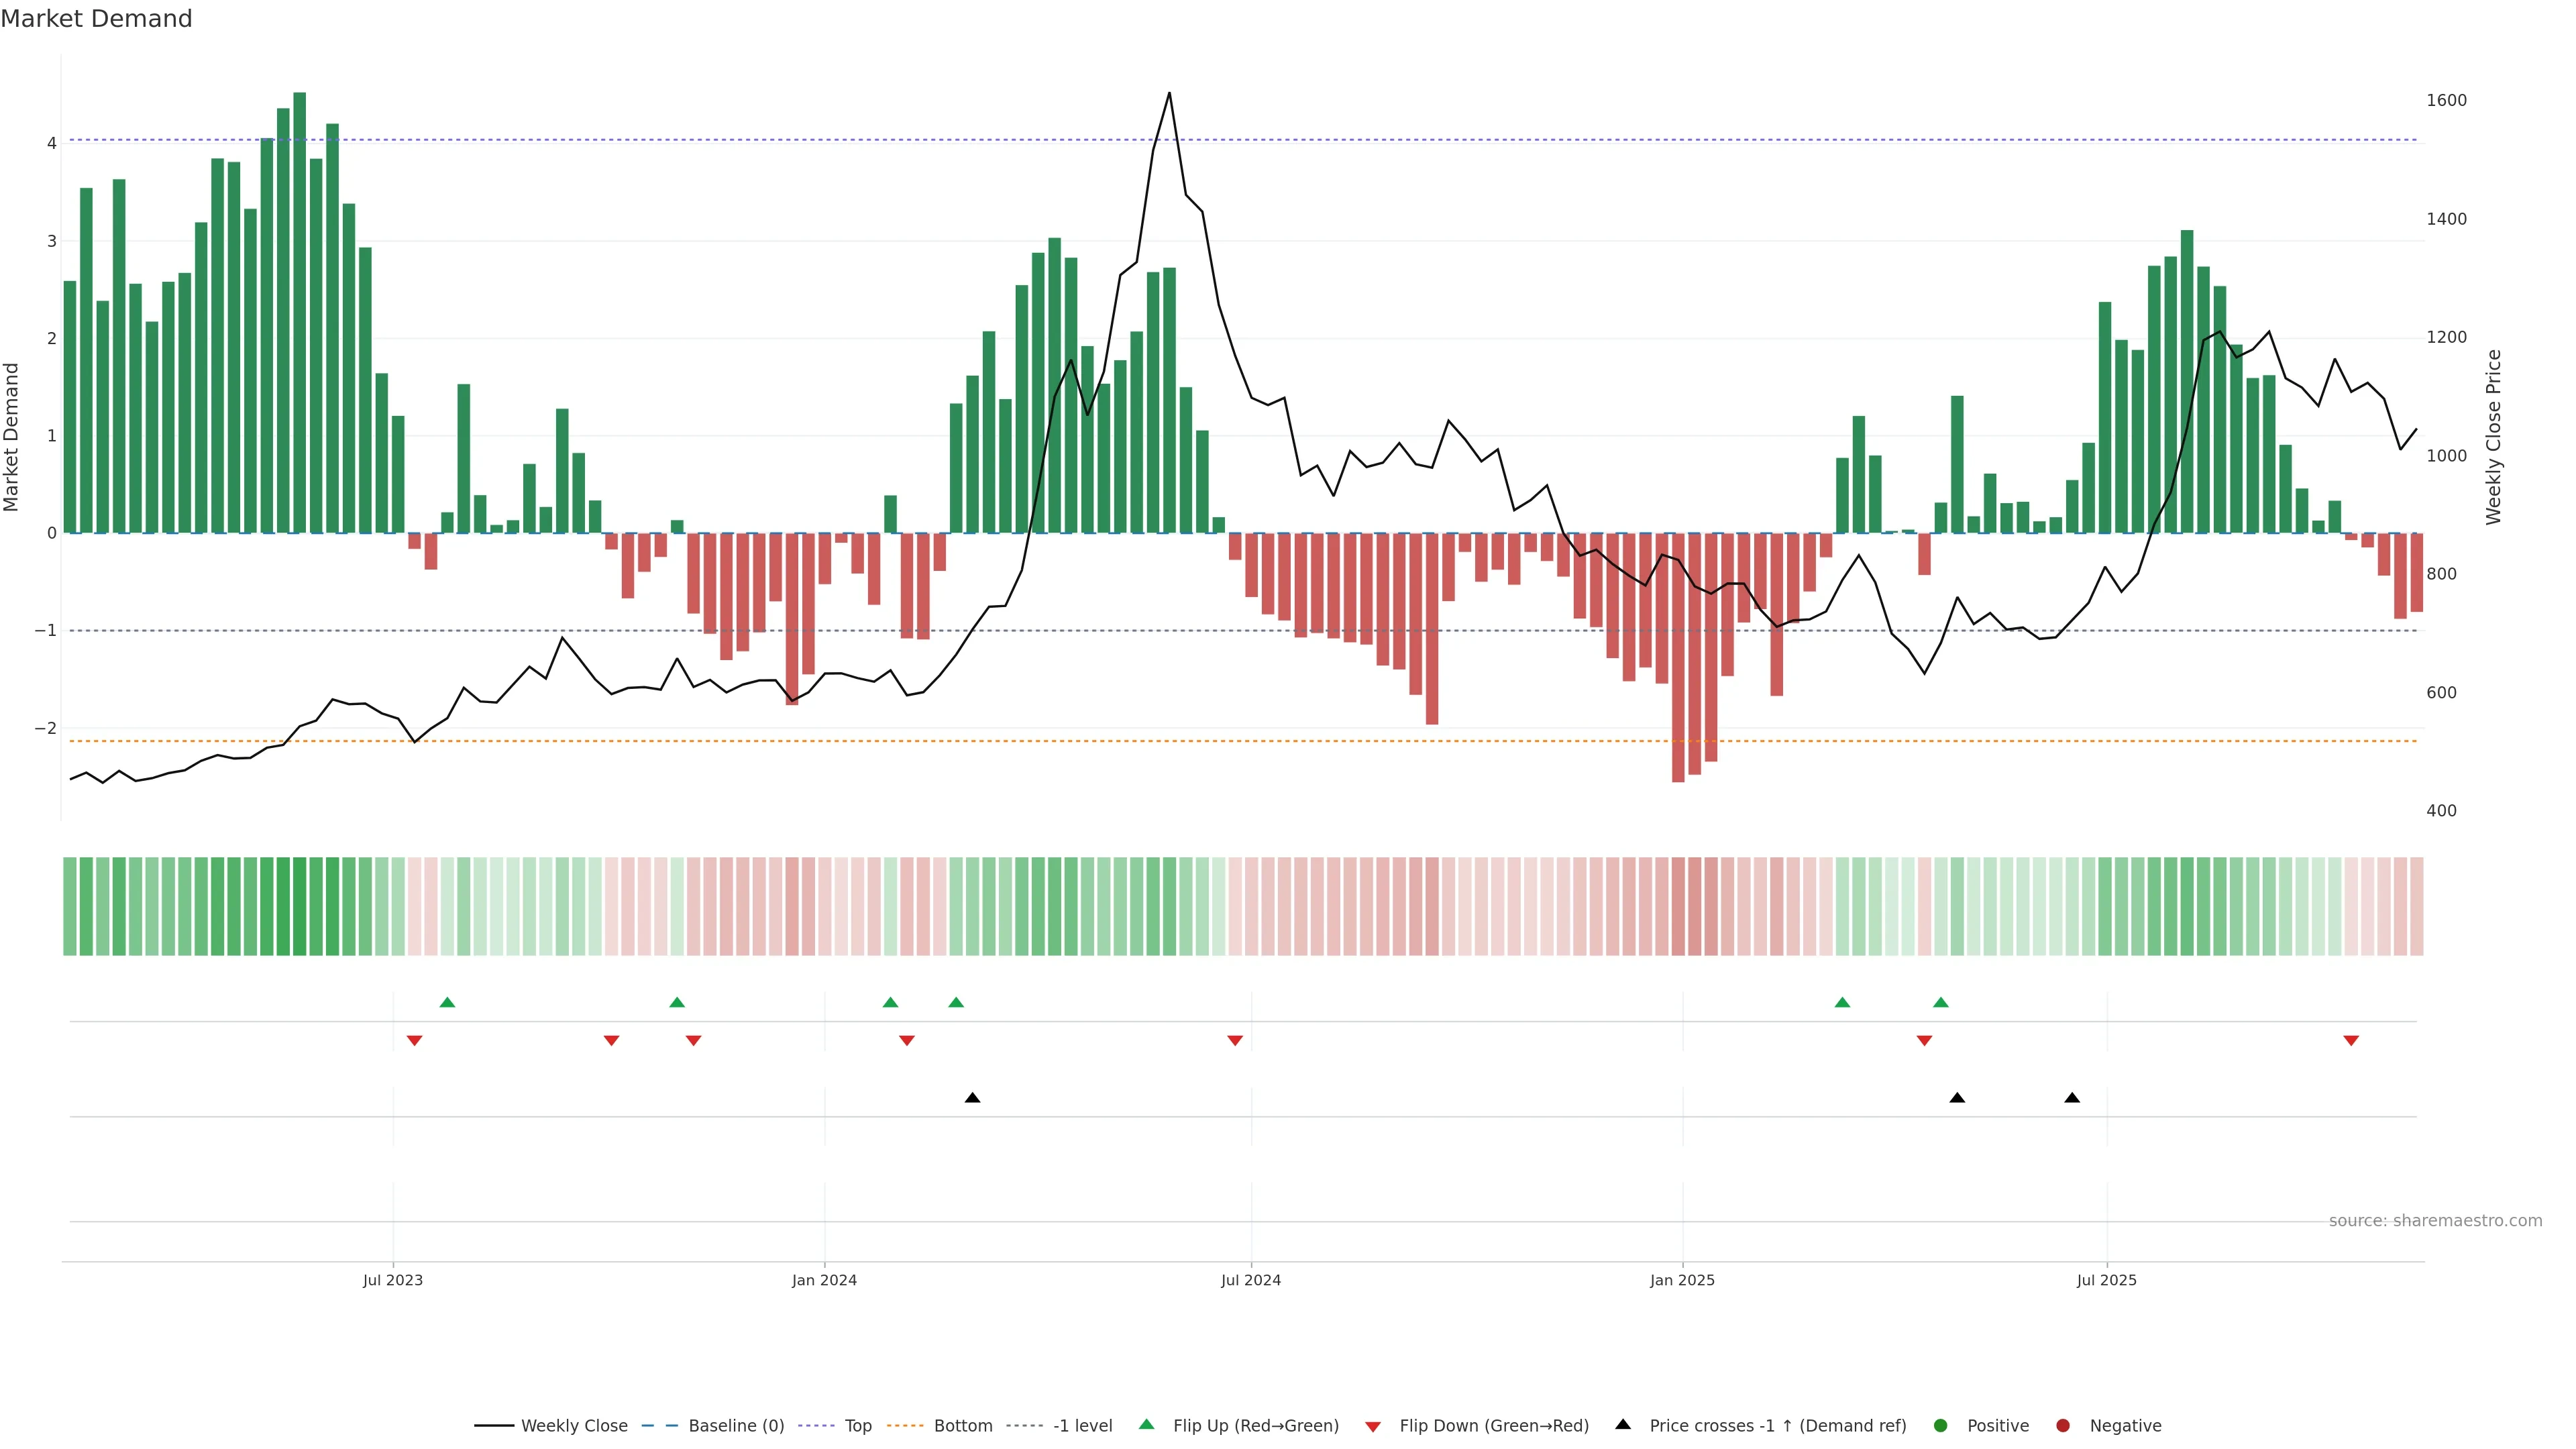This screenshot has width=2576, height=1449.
Task: Select the first green Flip Up marker after Jul 2023
Action: [447, 1003]
